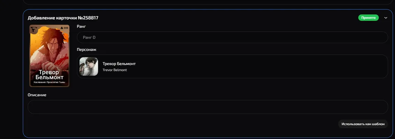395x139 pixels.
Task: Click the Персонаж field label
Action: (x=87, y=49)
